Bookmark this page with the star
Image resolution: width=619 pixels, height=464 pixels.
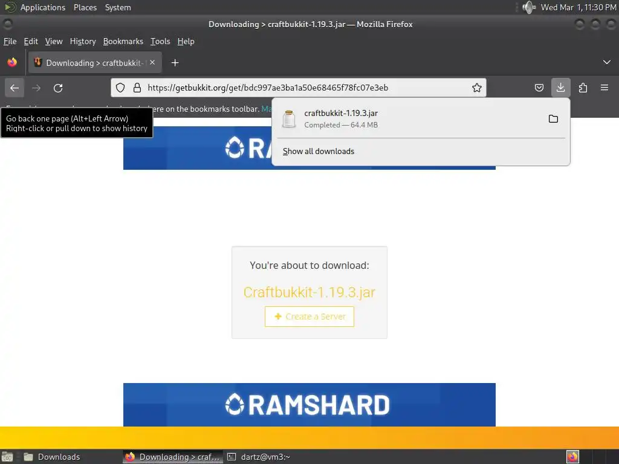click(x=477, y=88)
